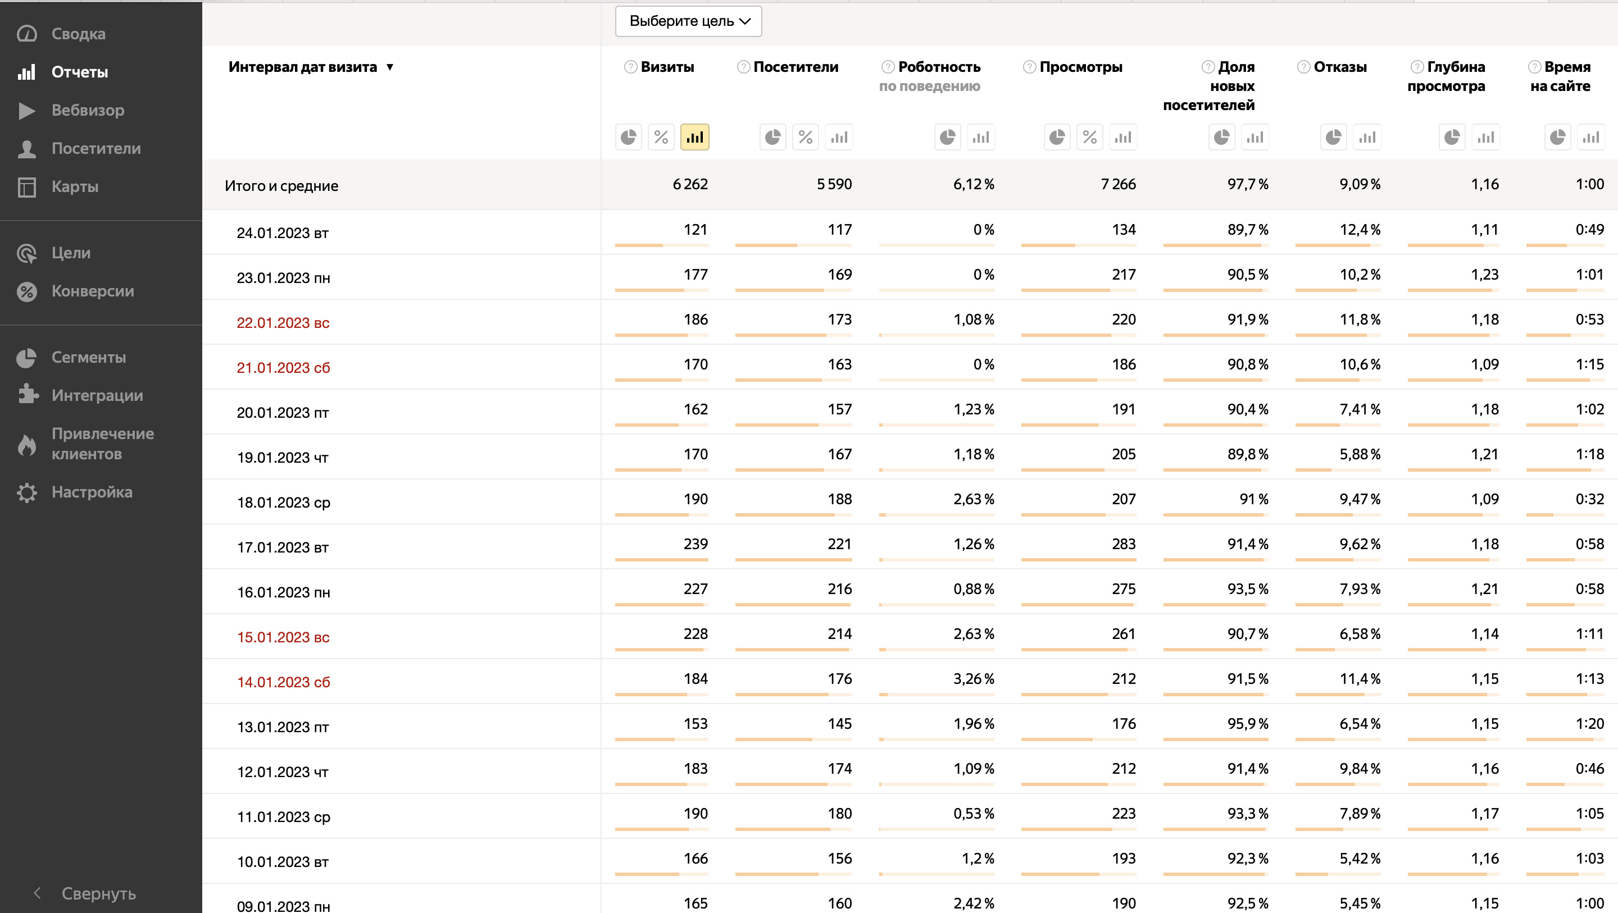
Task: Select pie chart view for Визиты
Action: tap(628, 137)
